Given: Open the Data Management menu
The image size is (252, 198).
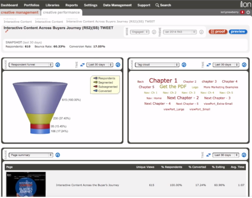Looking at the screenshot, I should 117,5.
